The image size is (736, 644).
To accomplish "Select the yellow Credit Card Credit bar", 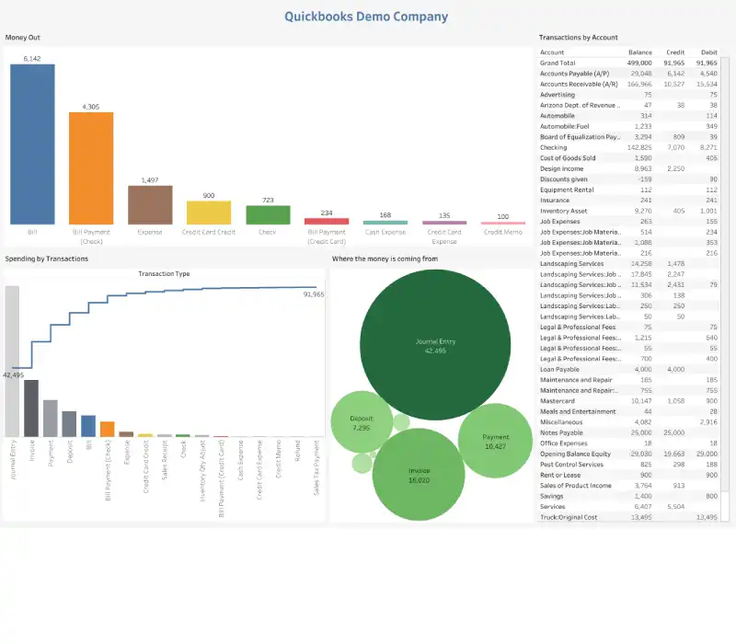I will click(209, 213).
